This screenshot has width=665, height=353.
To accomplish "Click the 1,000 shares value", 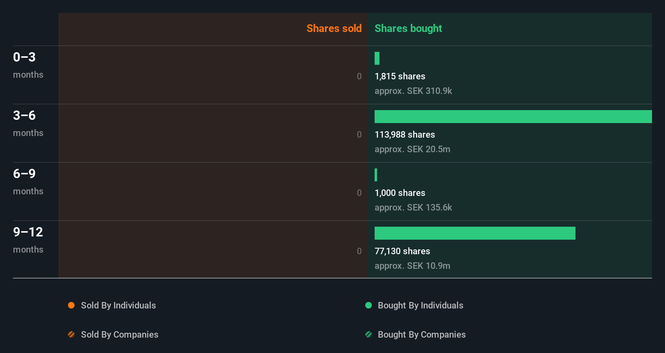I will coord(400,193).
